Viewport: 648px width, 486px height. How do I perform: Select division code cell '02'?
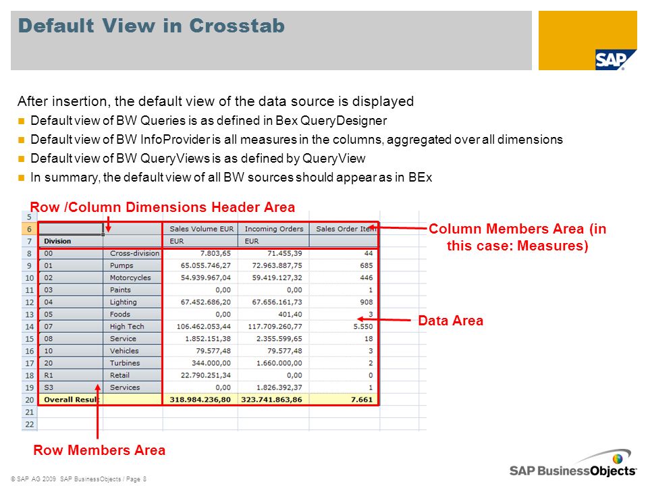coord(70,277)
